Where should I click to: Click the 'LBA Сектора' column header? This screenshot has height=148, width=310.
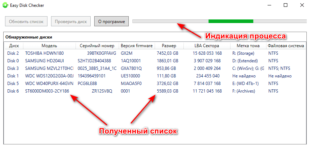(207, 46)
